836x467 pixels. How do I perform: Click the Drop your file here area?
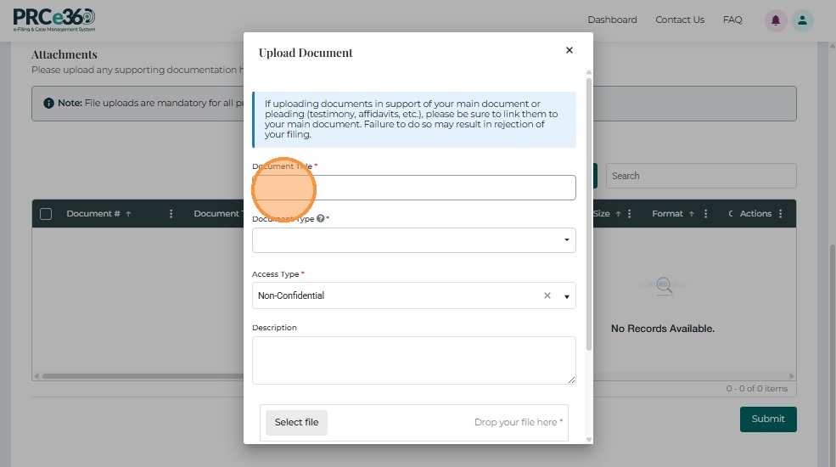[519, 422]
